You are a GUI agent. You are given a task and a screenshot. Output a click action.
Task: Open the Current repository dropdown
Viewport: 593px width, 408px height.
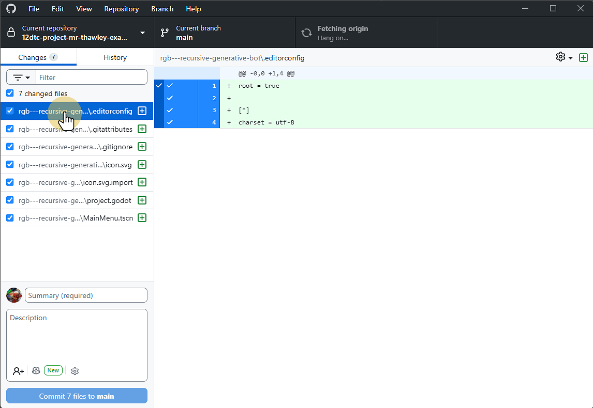tap(78, 32)
